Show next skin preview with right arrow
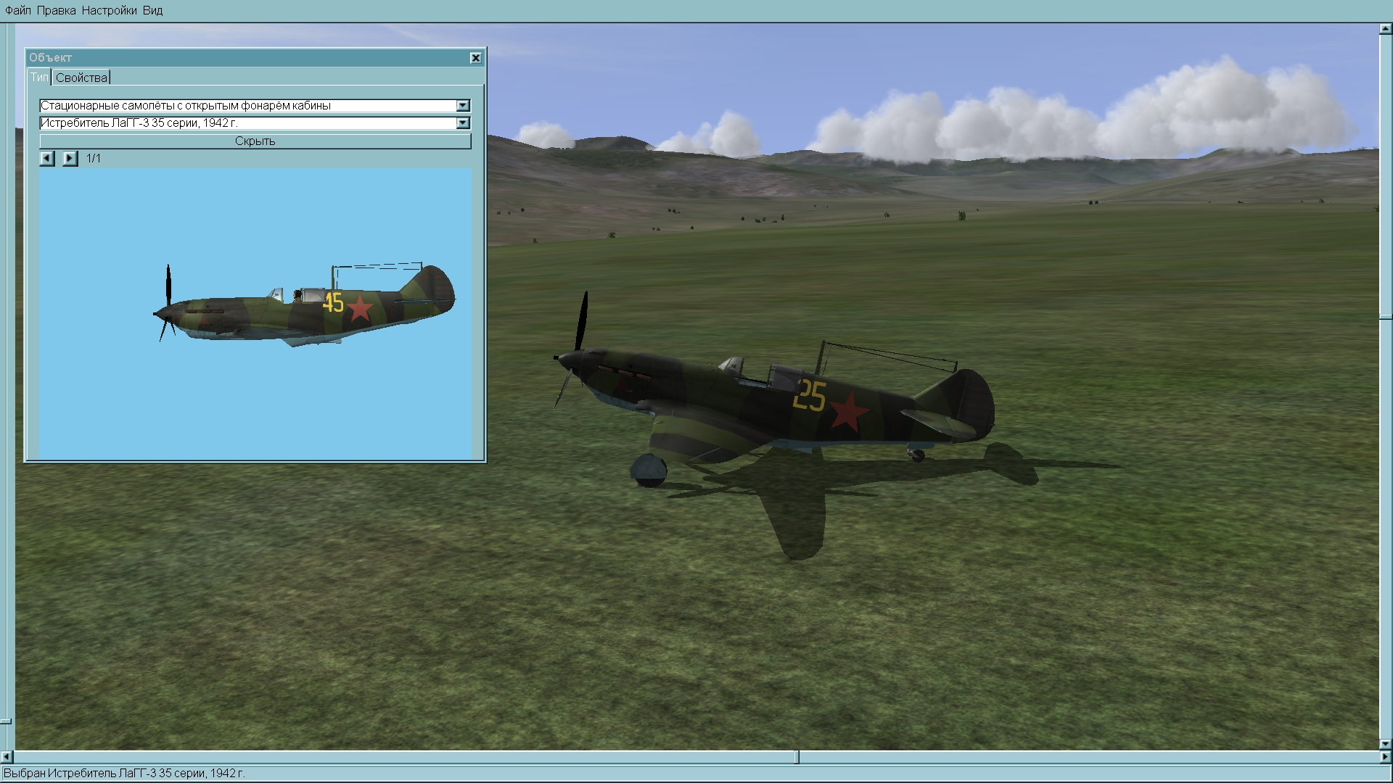Screen dimensions: 1393x783 [70, 158]
